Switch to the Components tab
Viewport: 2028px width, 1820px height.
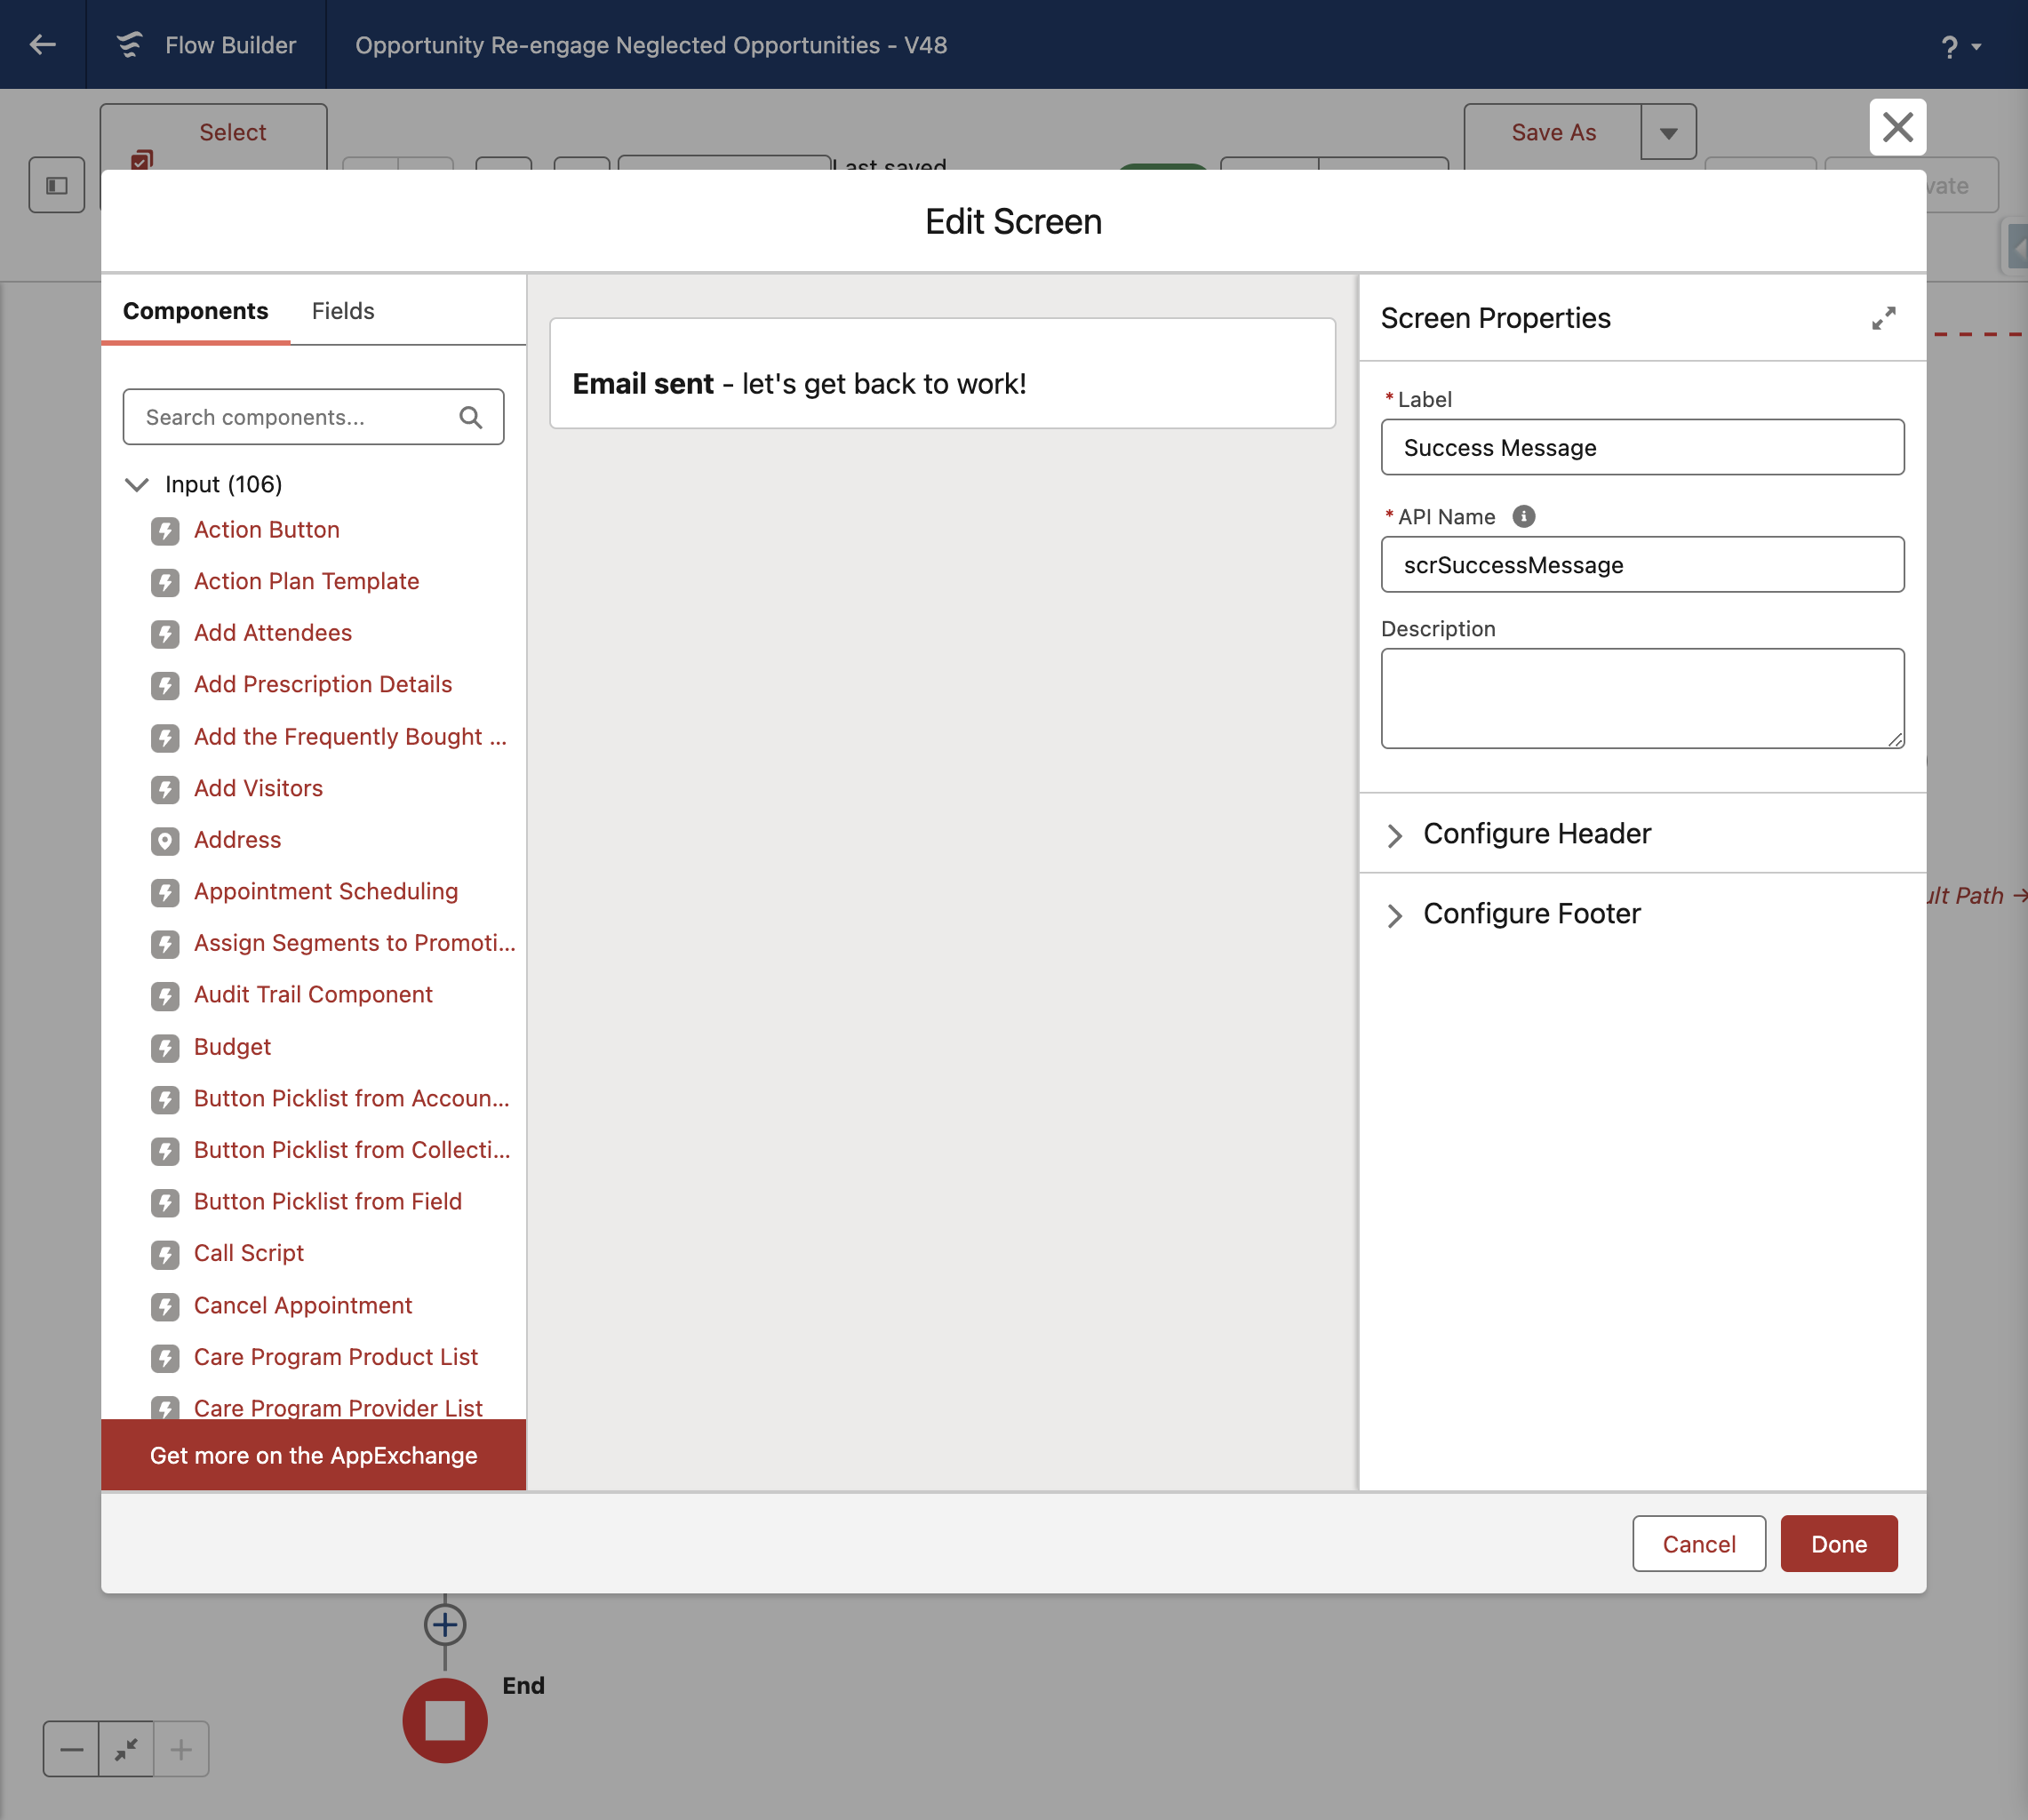pos(195,311)
